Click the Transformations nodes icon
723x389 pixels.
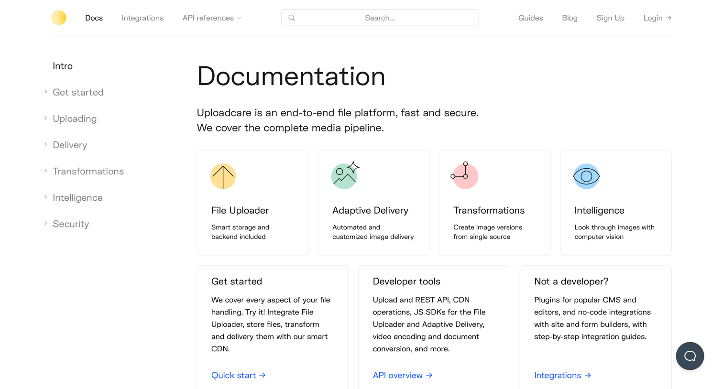pyautogui.click(x=464, y=175)
